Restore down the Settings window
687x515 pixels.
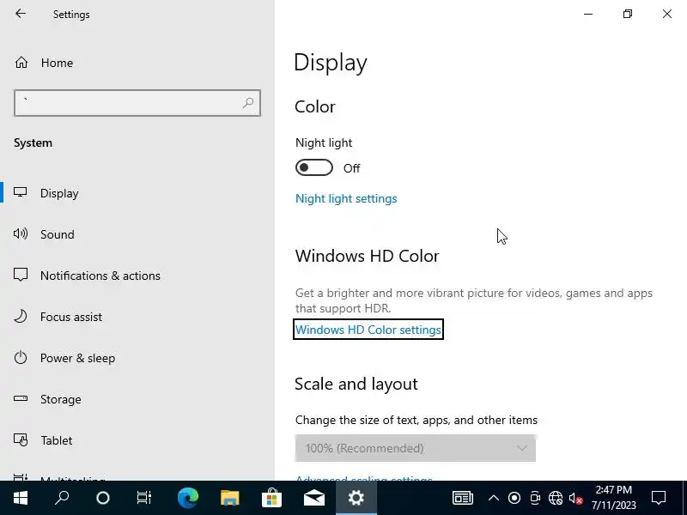pos(628,14)
